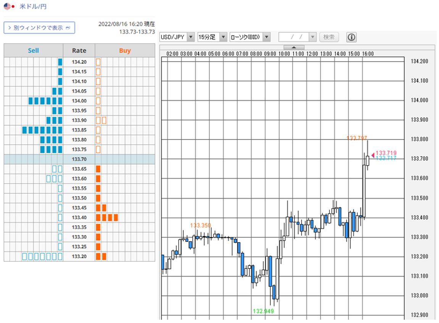Collapse the chart panel using the up arrow
Screen dimensions: 439x323
click(294, 47)
